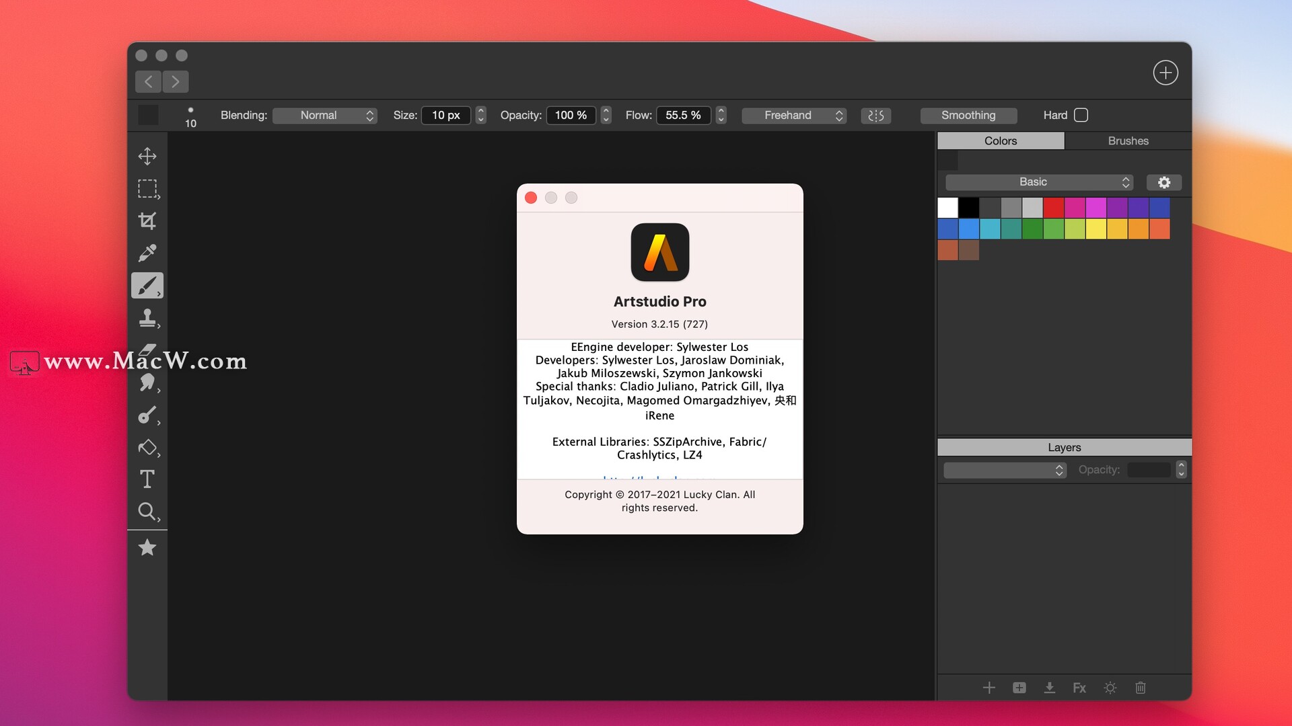Viewport: 1292px width, 726px height.
Task: Pick the magenta color swatch
Action: click(x=1096, y=208)
